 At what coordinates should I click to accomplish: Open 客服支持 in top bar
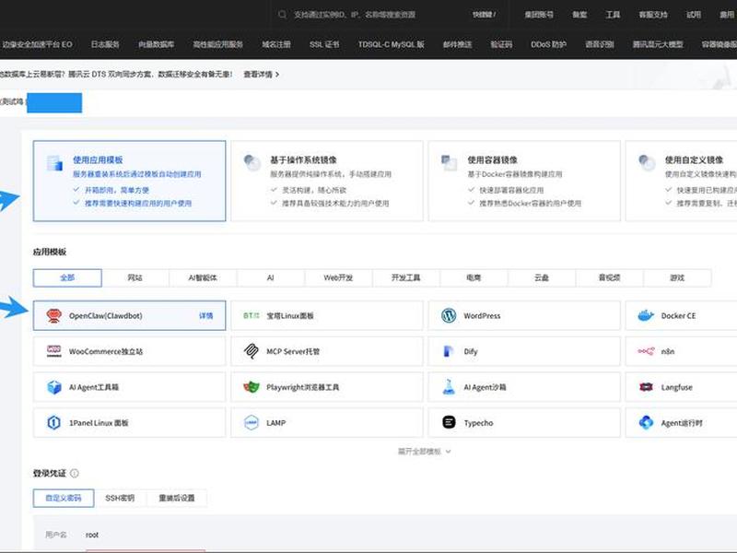click(653, 15)
